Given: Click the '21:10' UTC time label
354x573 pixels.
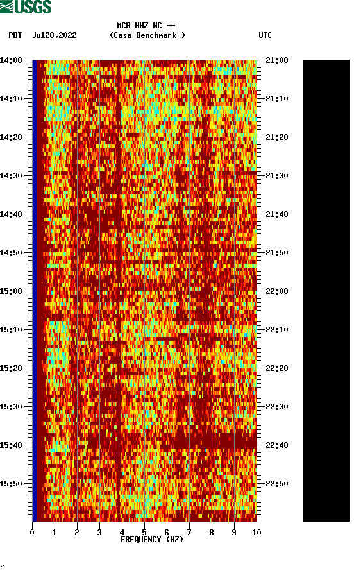Looking at the screenshot, I should [277, 99].
